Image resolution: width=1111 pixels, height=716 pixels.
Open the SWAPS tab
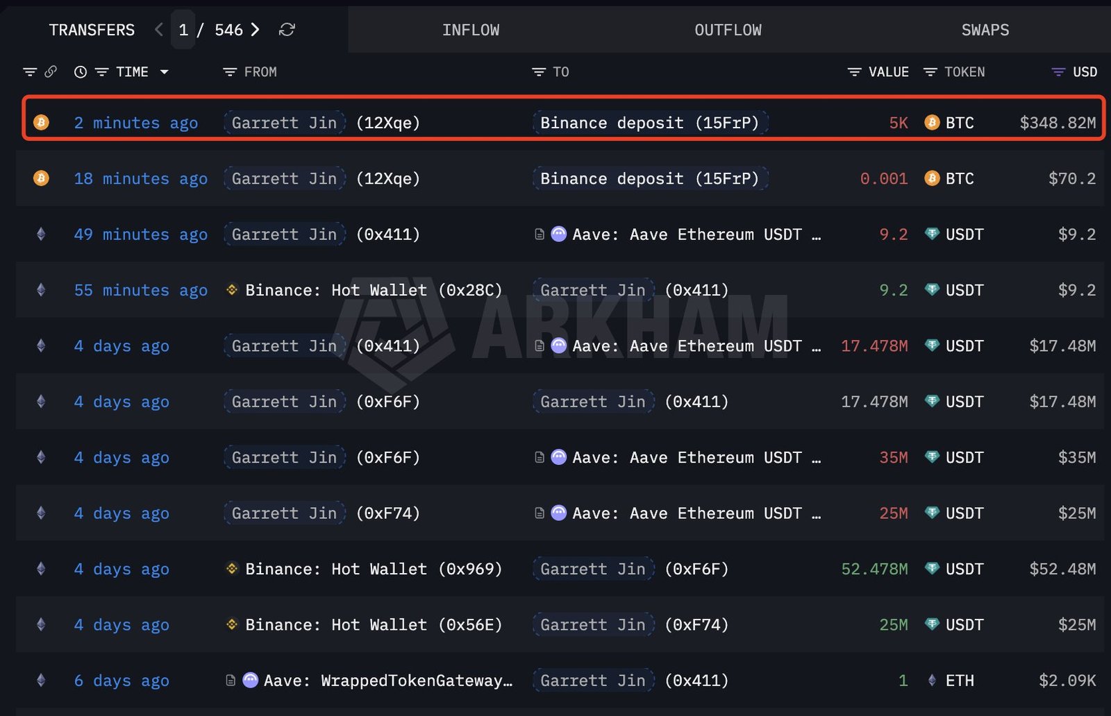point(985,30)
